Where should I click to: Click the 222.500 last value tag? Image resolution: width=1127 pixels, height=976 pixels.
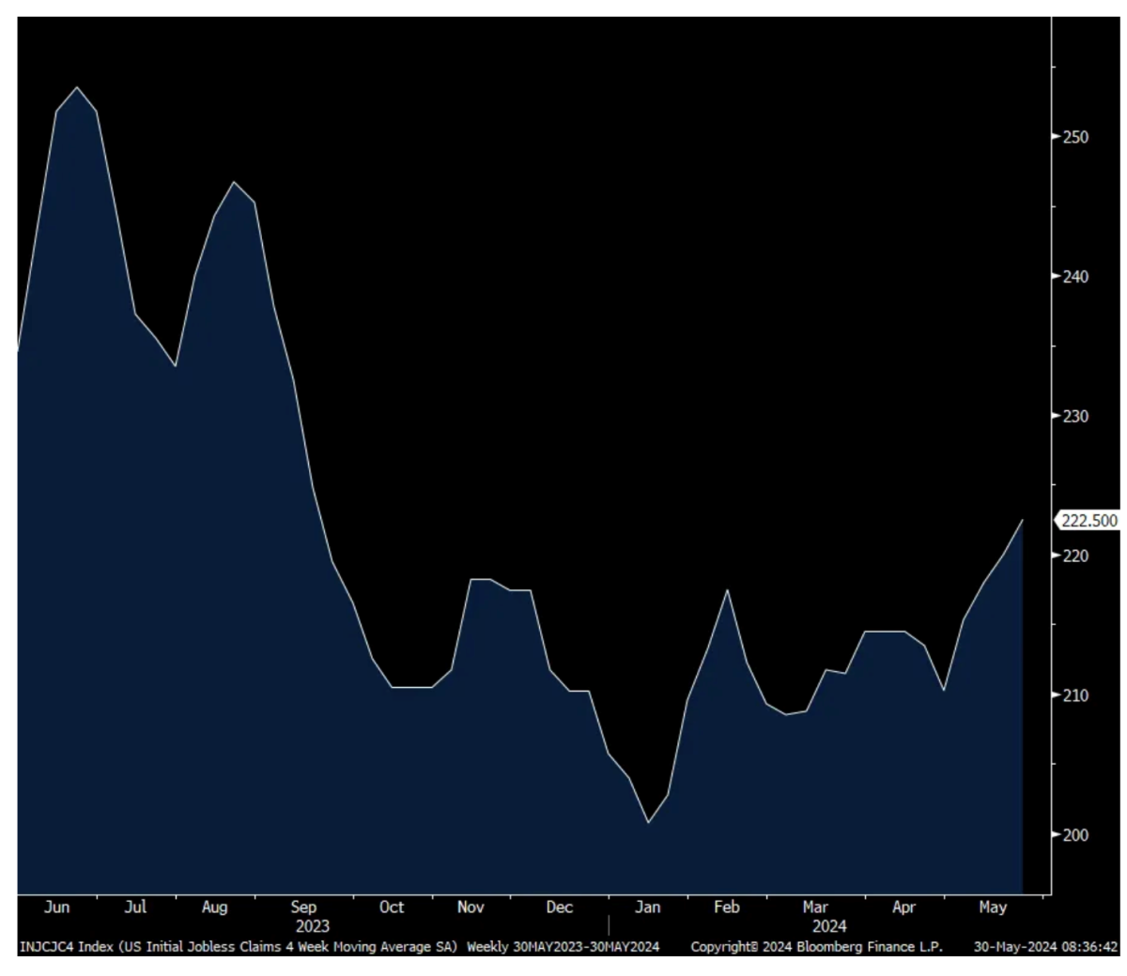point(1089,521)
